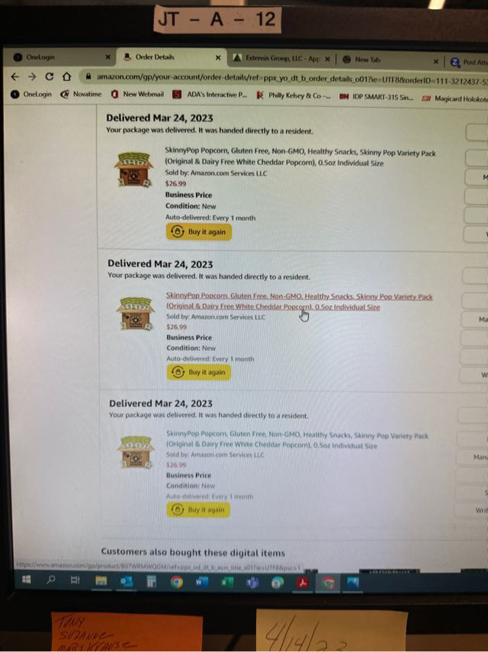
Task: Click the browser back arrow
Action: point(15,76)
